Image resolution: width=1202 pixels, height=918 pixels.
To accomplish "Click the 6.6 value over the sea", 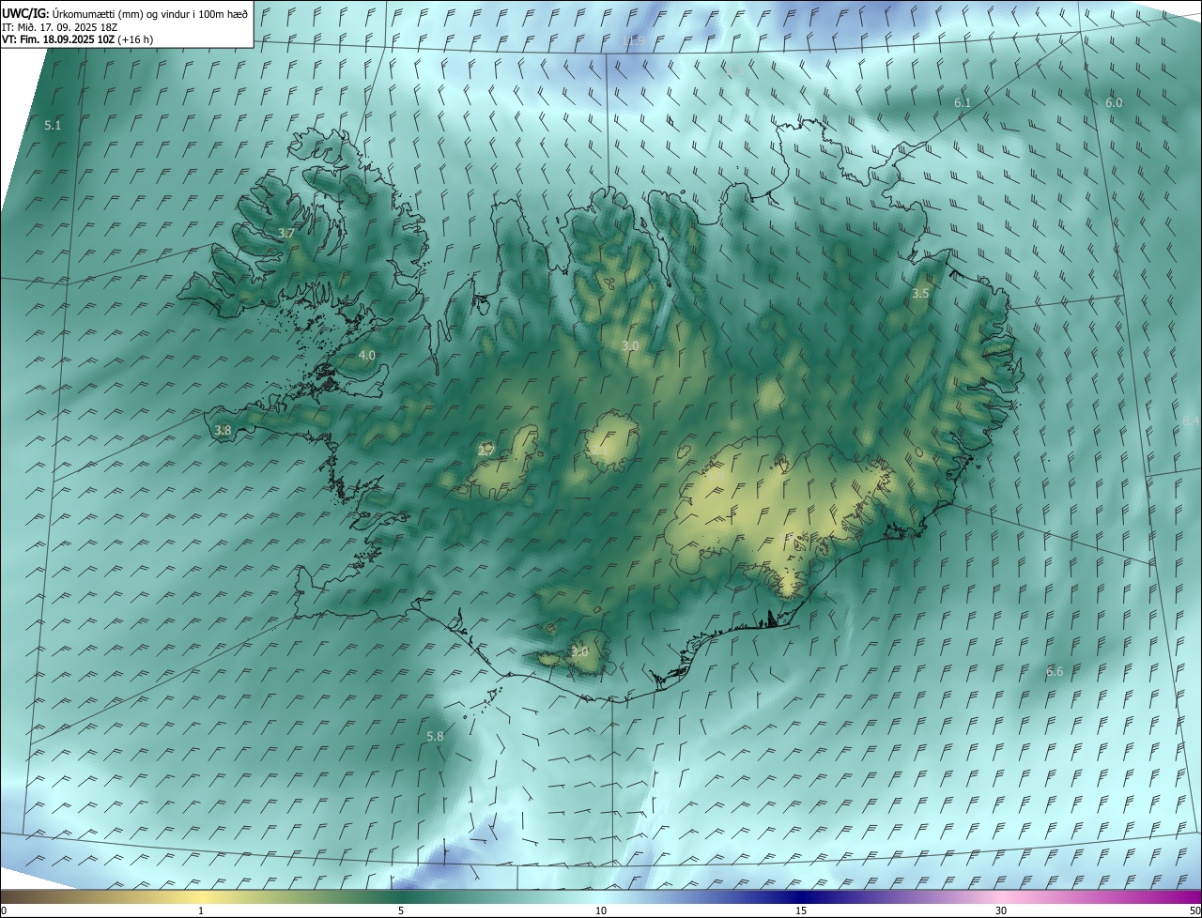I will click(1055, 671).
